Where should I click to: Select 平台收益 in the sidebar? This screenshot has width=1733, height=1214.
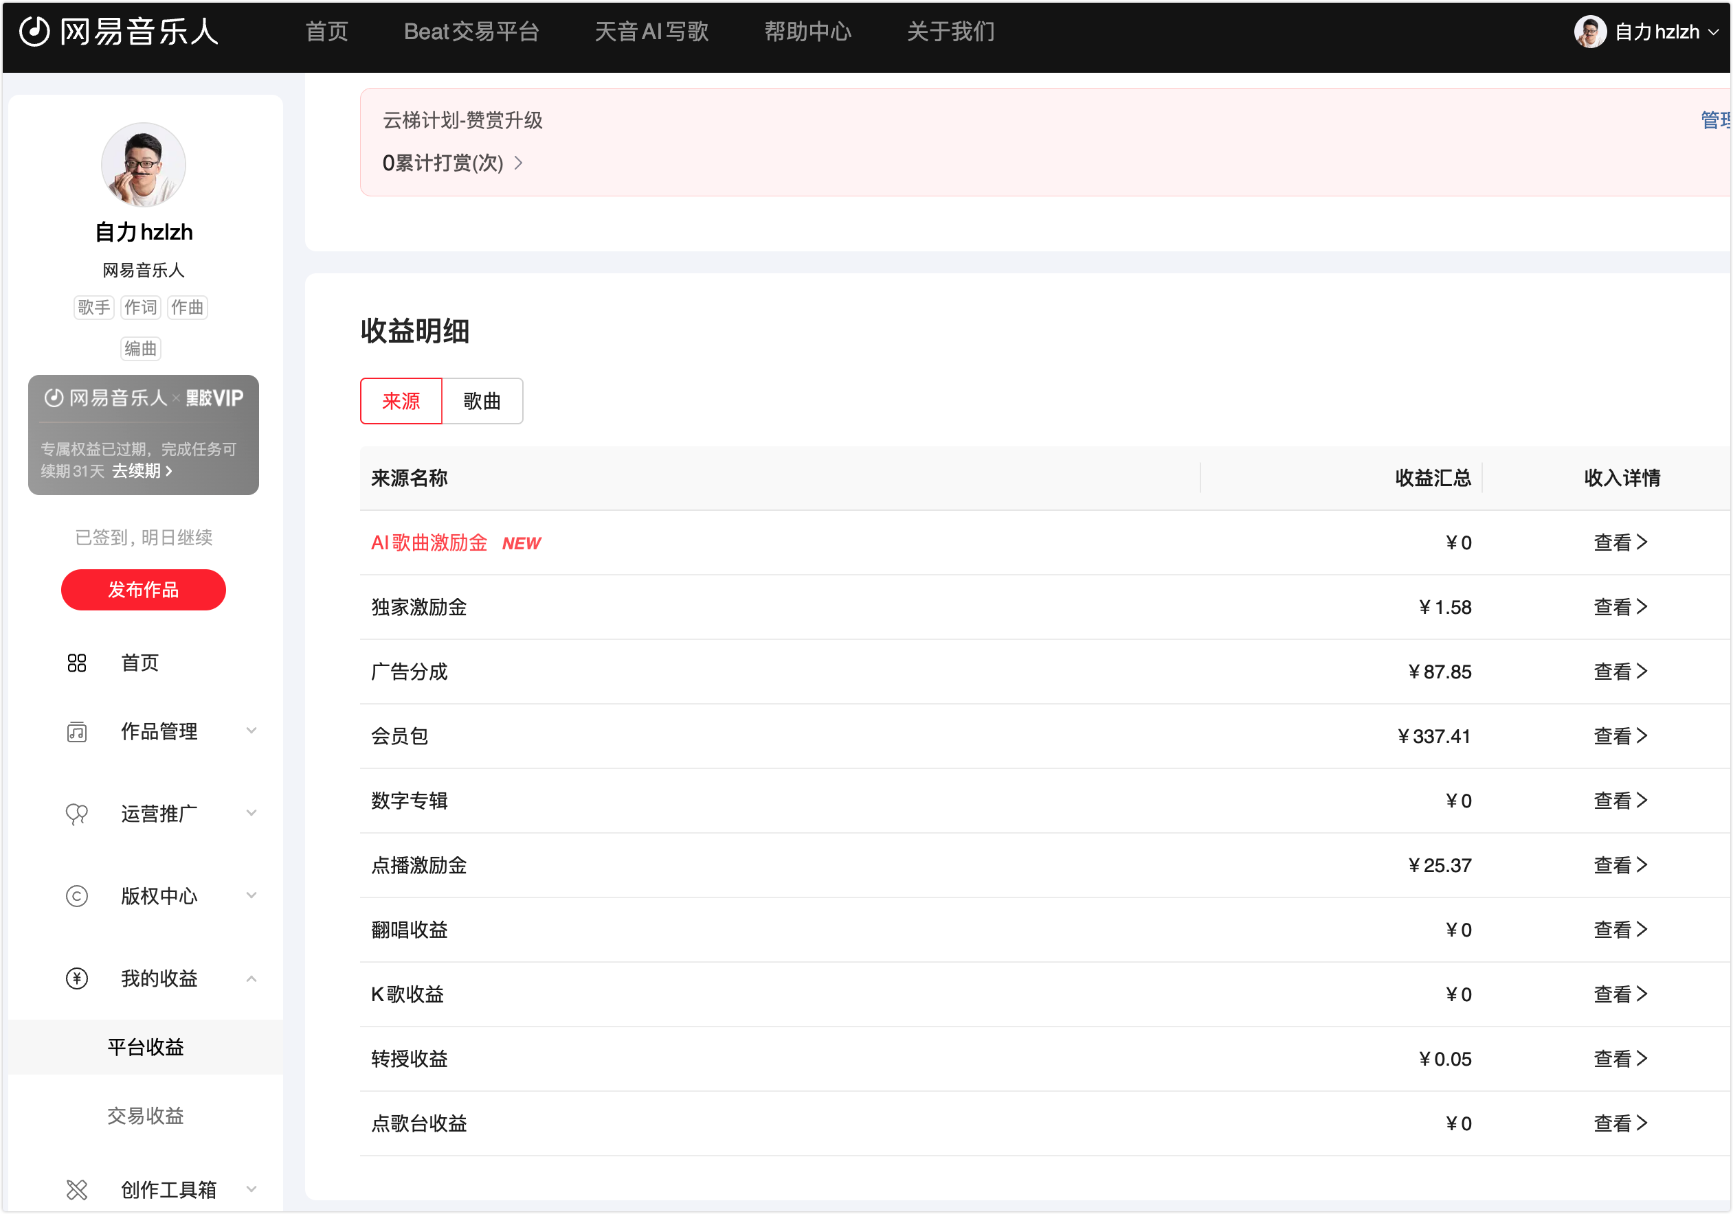146,1047
